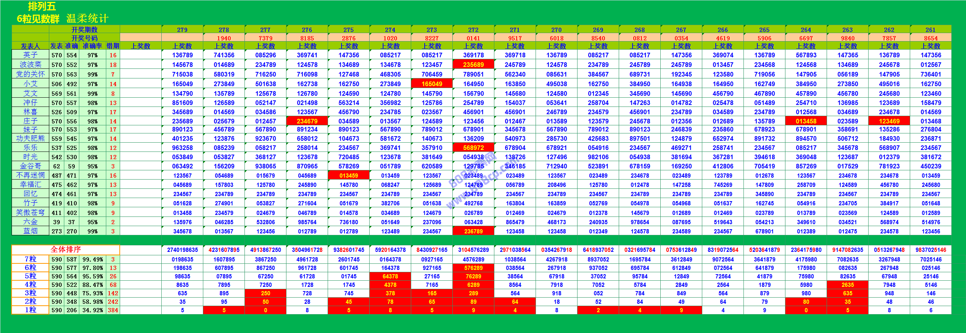
Task: Select red highlighted cell 235689 in 波波菜 row
Action: [473, 65]
